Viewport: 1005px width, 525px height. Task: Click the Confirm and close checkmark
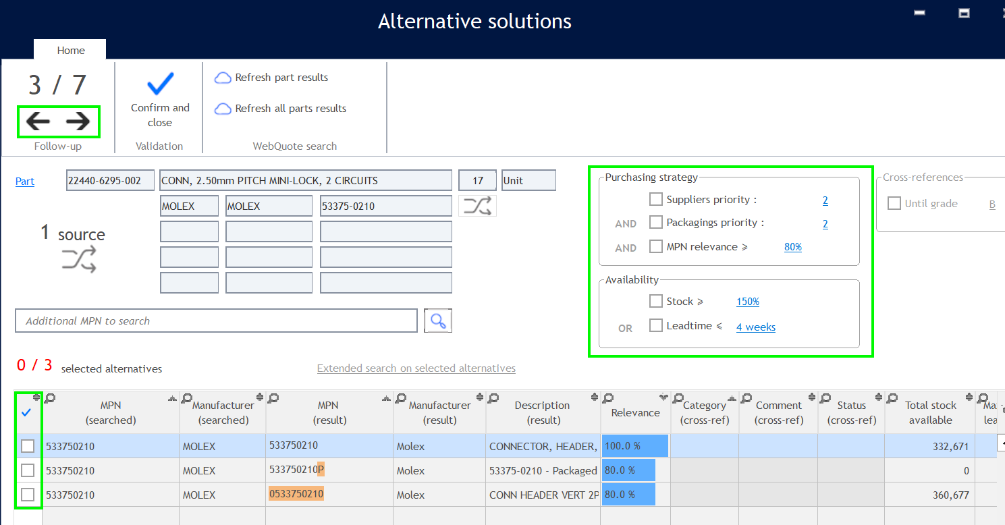click(x=160, y=84)
